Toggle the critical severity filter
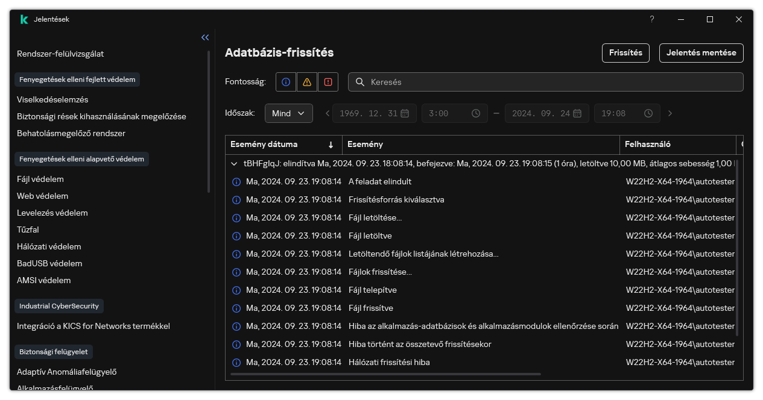The height and width of the screenshot is (400, 763). point(328,82)
